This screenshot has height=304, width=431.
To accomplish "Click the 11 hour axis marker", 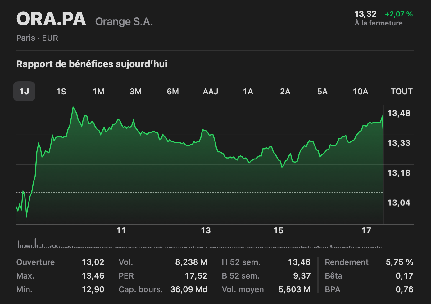I will [x=121, y=230].
